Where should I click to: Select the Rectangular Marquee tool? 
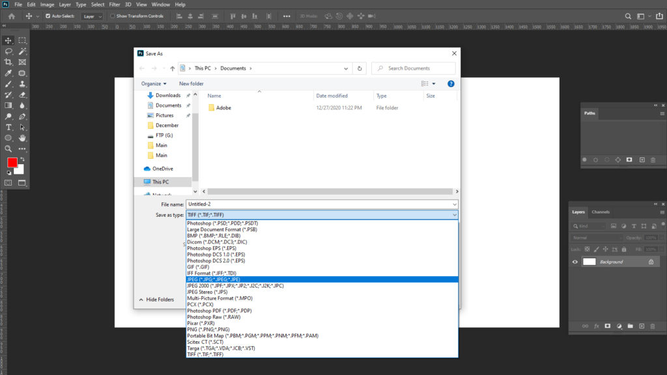click(22, 40)
